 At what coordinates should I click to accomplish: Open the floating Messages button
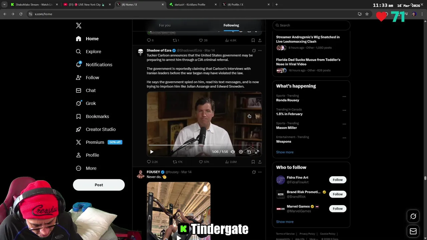point(413,231)
